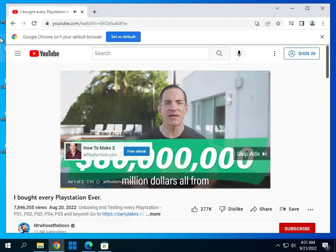The width and height of the screenshot is (336, 252).
Task: Open Windows taskbar search
Action: 24,245
